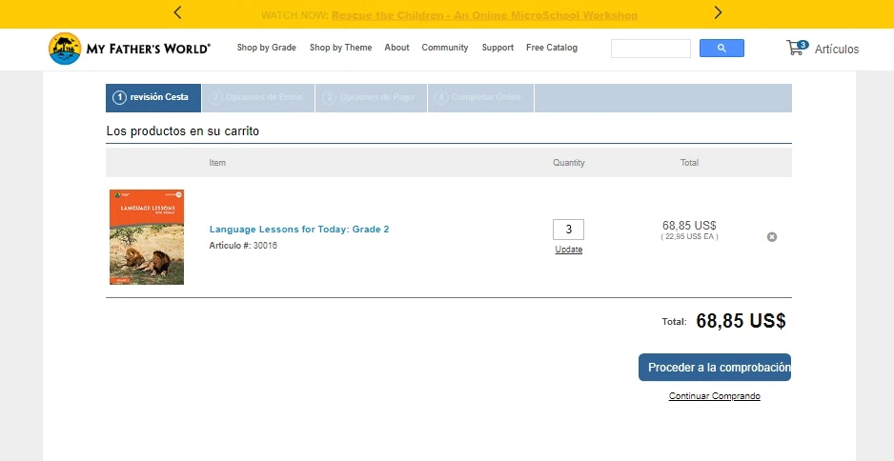This screenshot has width=894, height=461.
Task: Click the magnifier search button
Action: point(721,49)
